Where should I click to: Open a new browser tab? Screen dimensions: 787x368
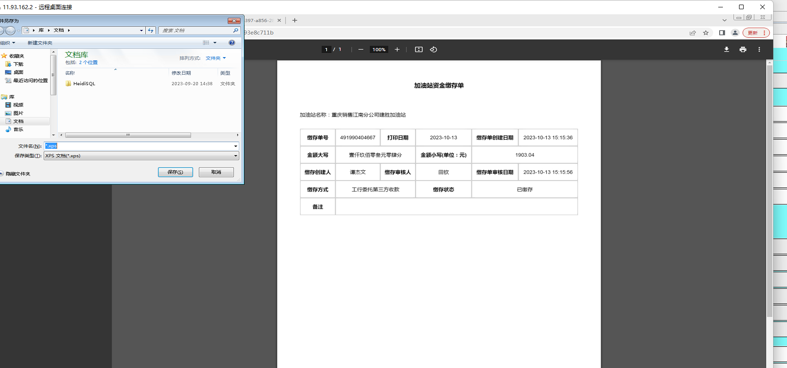tap(294, 20)
